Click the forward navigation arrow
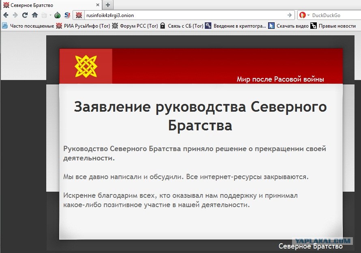Image resolution: width=361 pixels, height=253 pixels. pos(15,15)
